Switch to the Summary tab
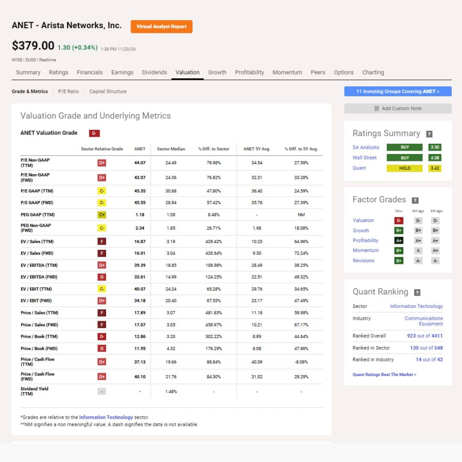 click(x=28, y=72)
